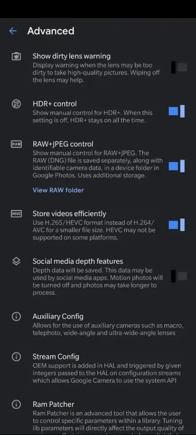Go back with the arrow icon
The image size is (196, 435).
click(13, 31)
